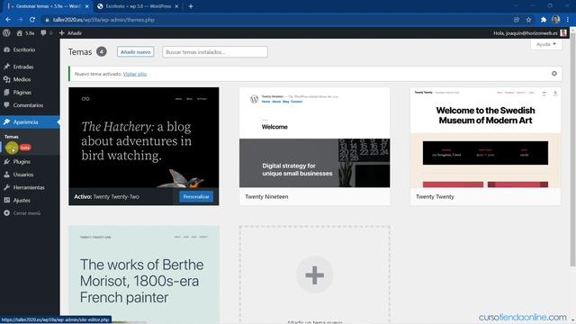This screenshot has width=576, height=324.
Task: Select the Apariencia menu item
Action: (x=30, y=122)
